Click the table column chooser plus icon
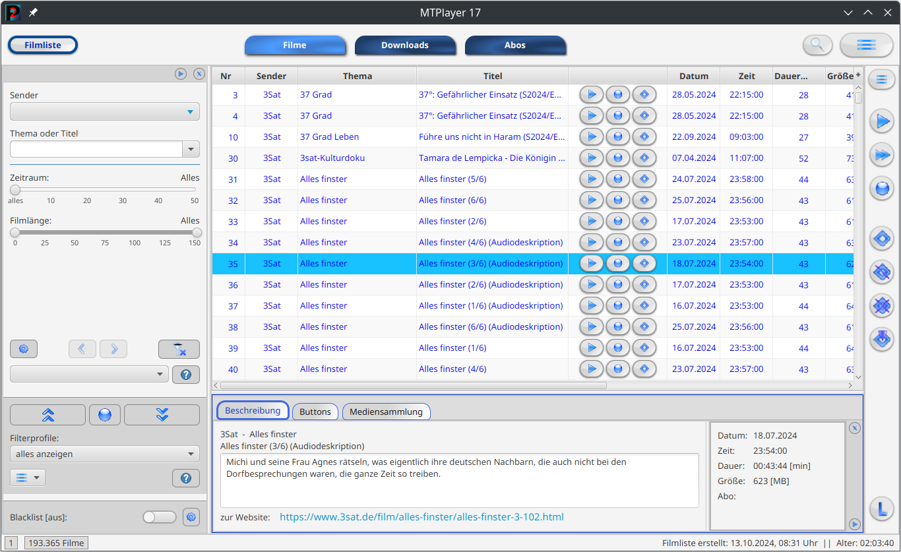 click(x=858, y=75)
